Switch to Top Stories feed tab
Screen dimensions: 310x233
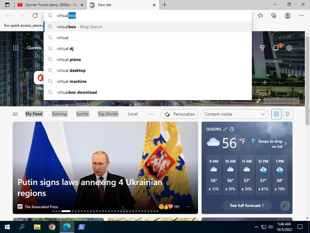coord(108,114)
